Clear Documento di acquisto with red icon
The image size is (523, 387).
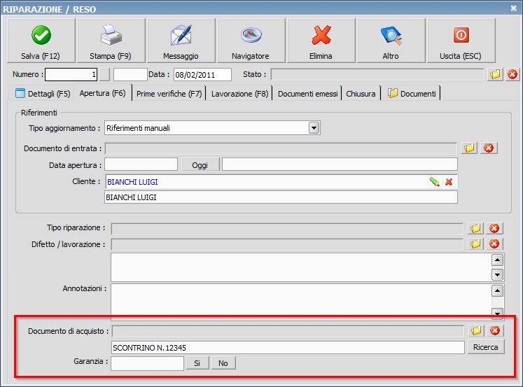495,331
